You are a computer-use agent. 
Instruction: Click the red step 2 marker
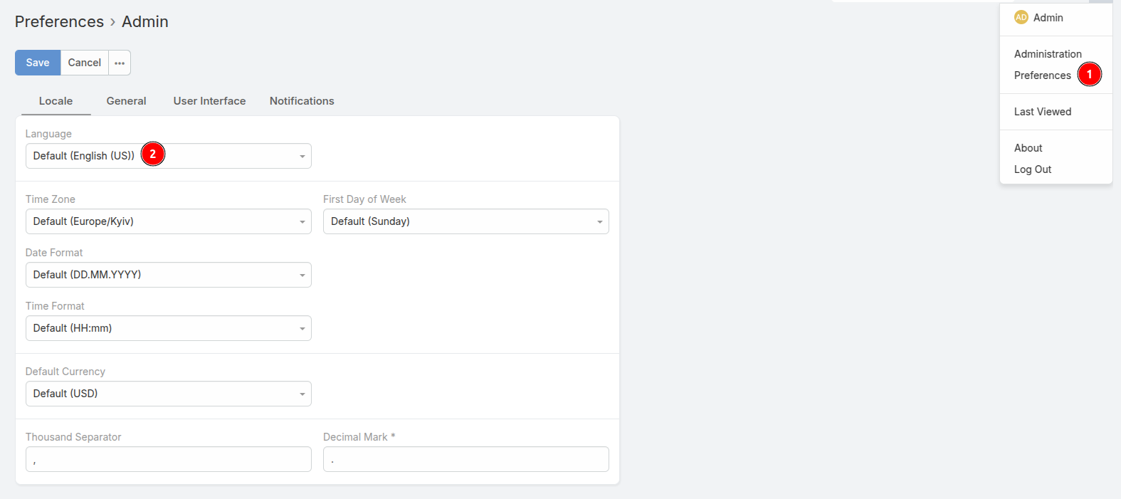[x=152, y=154]
